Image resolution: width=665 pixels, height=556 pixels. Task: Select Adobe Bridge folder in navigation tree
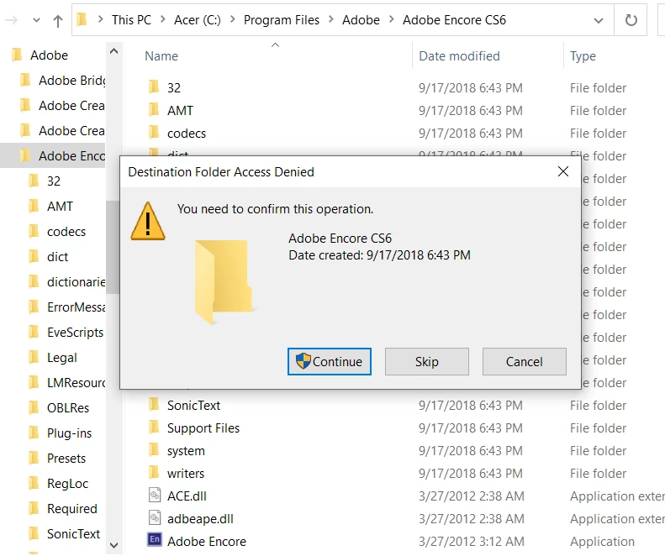point(71,80)
